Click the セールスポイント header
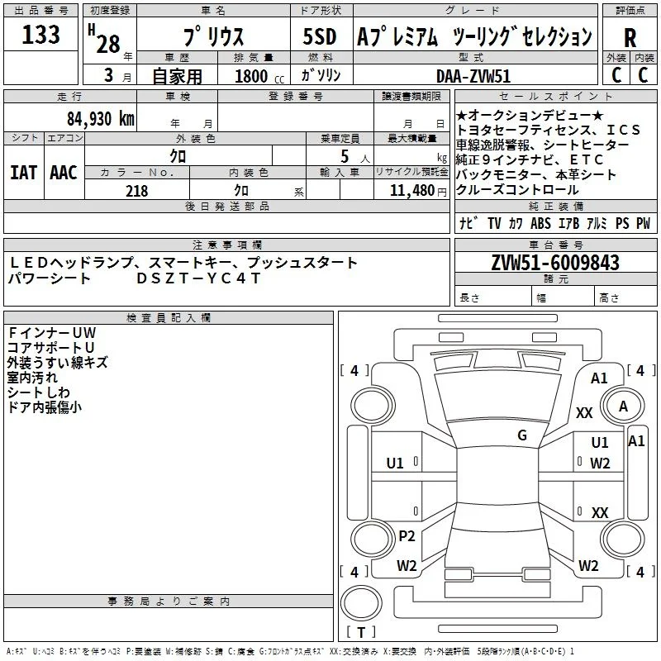The image size is (661, 661). pyautogui.click(x=555, y=96)
